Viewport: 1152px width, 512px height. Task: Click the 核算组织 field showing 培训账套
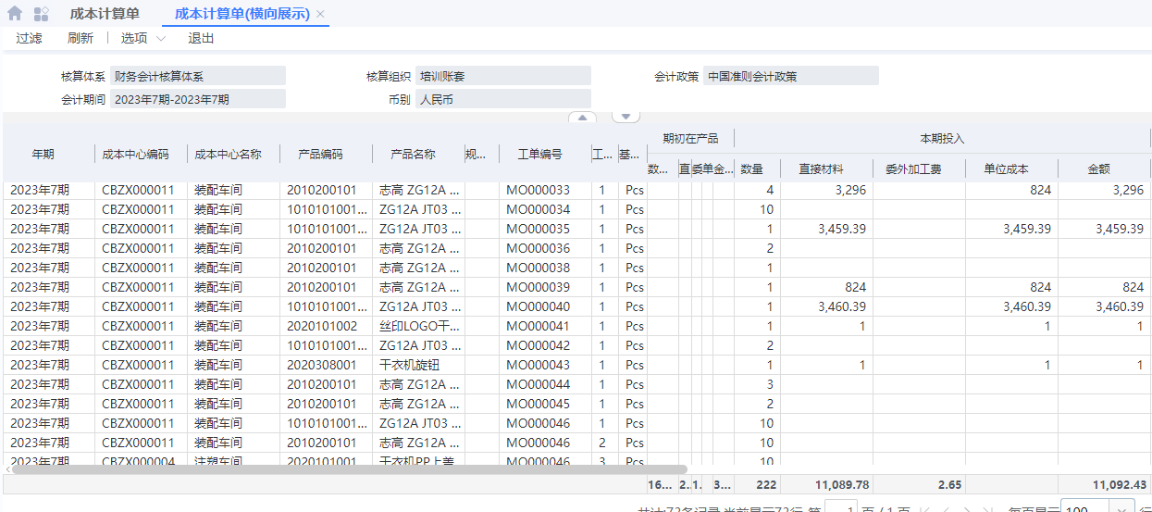(502, 76)
